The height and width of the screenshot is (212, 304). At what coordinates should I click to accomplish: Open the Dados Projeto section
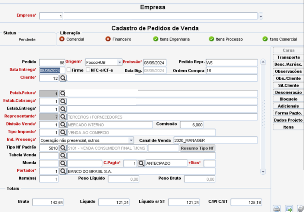288,120
